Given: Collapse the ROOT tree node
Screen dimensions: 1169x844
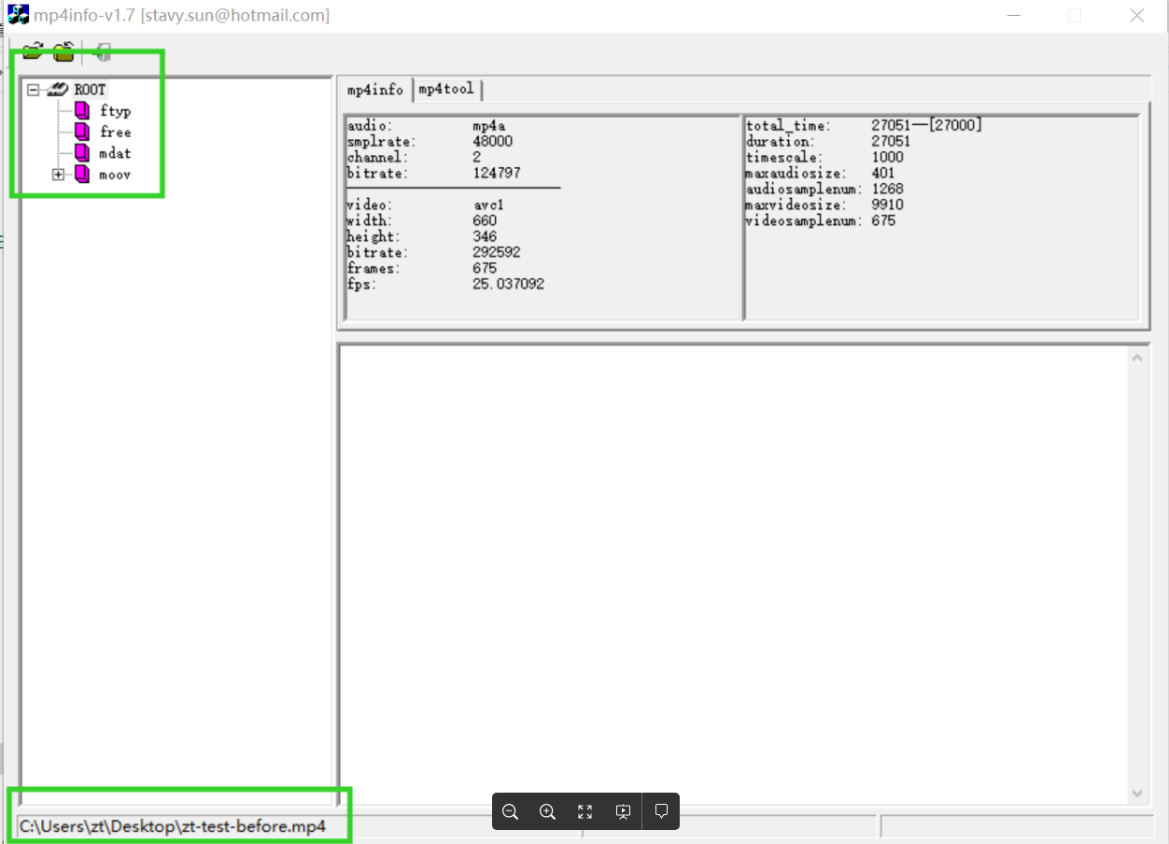Looking at the screenshot, I should 34,90.
